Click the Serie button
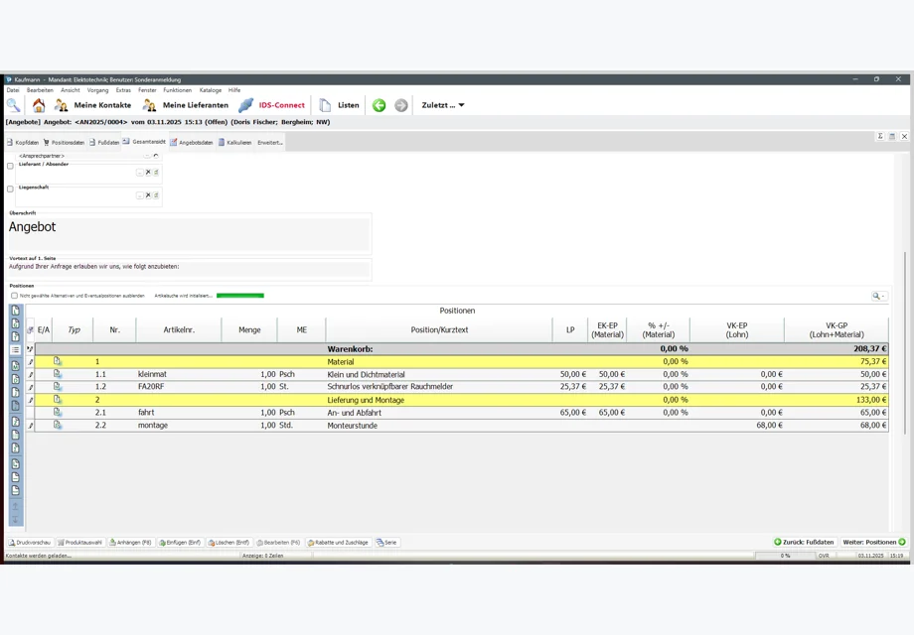Viewport: 914px width, 635px height. click(x=386, y=543)
